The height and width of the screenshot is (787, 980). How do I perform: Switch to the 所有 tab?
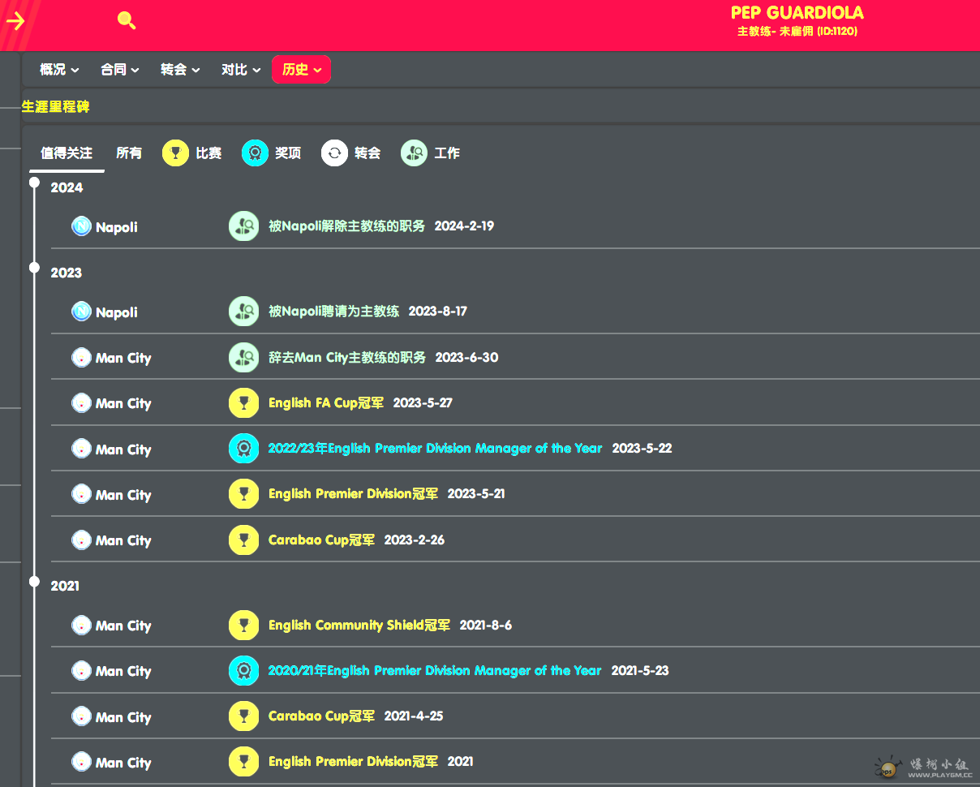[x=129, y=153]
